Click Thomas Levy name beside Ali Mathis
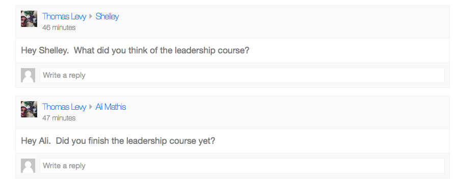 [64, 107]
